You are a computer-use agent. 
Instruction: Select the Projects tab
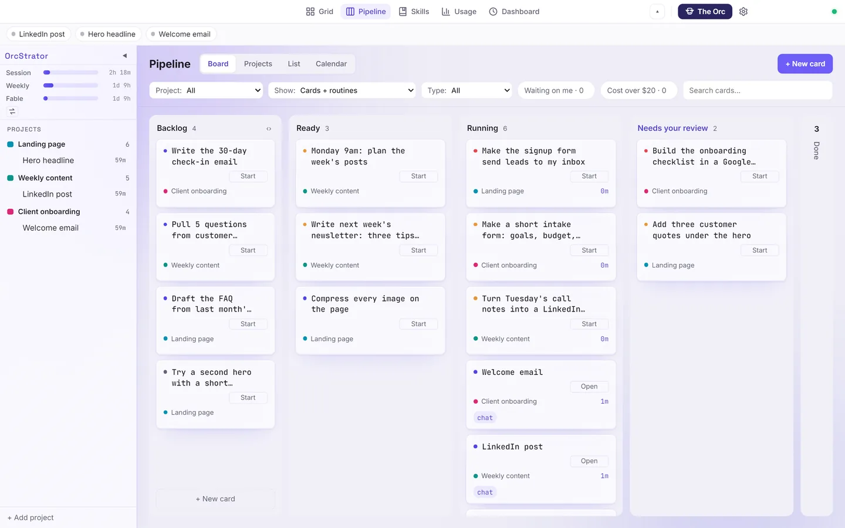pos(258,64)
